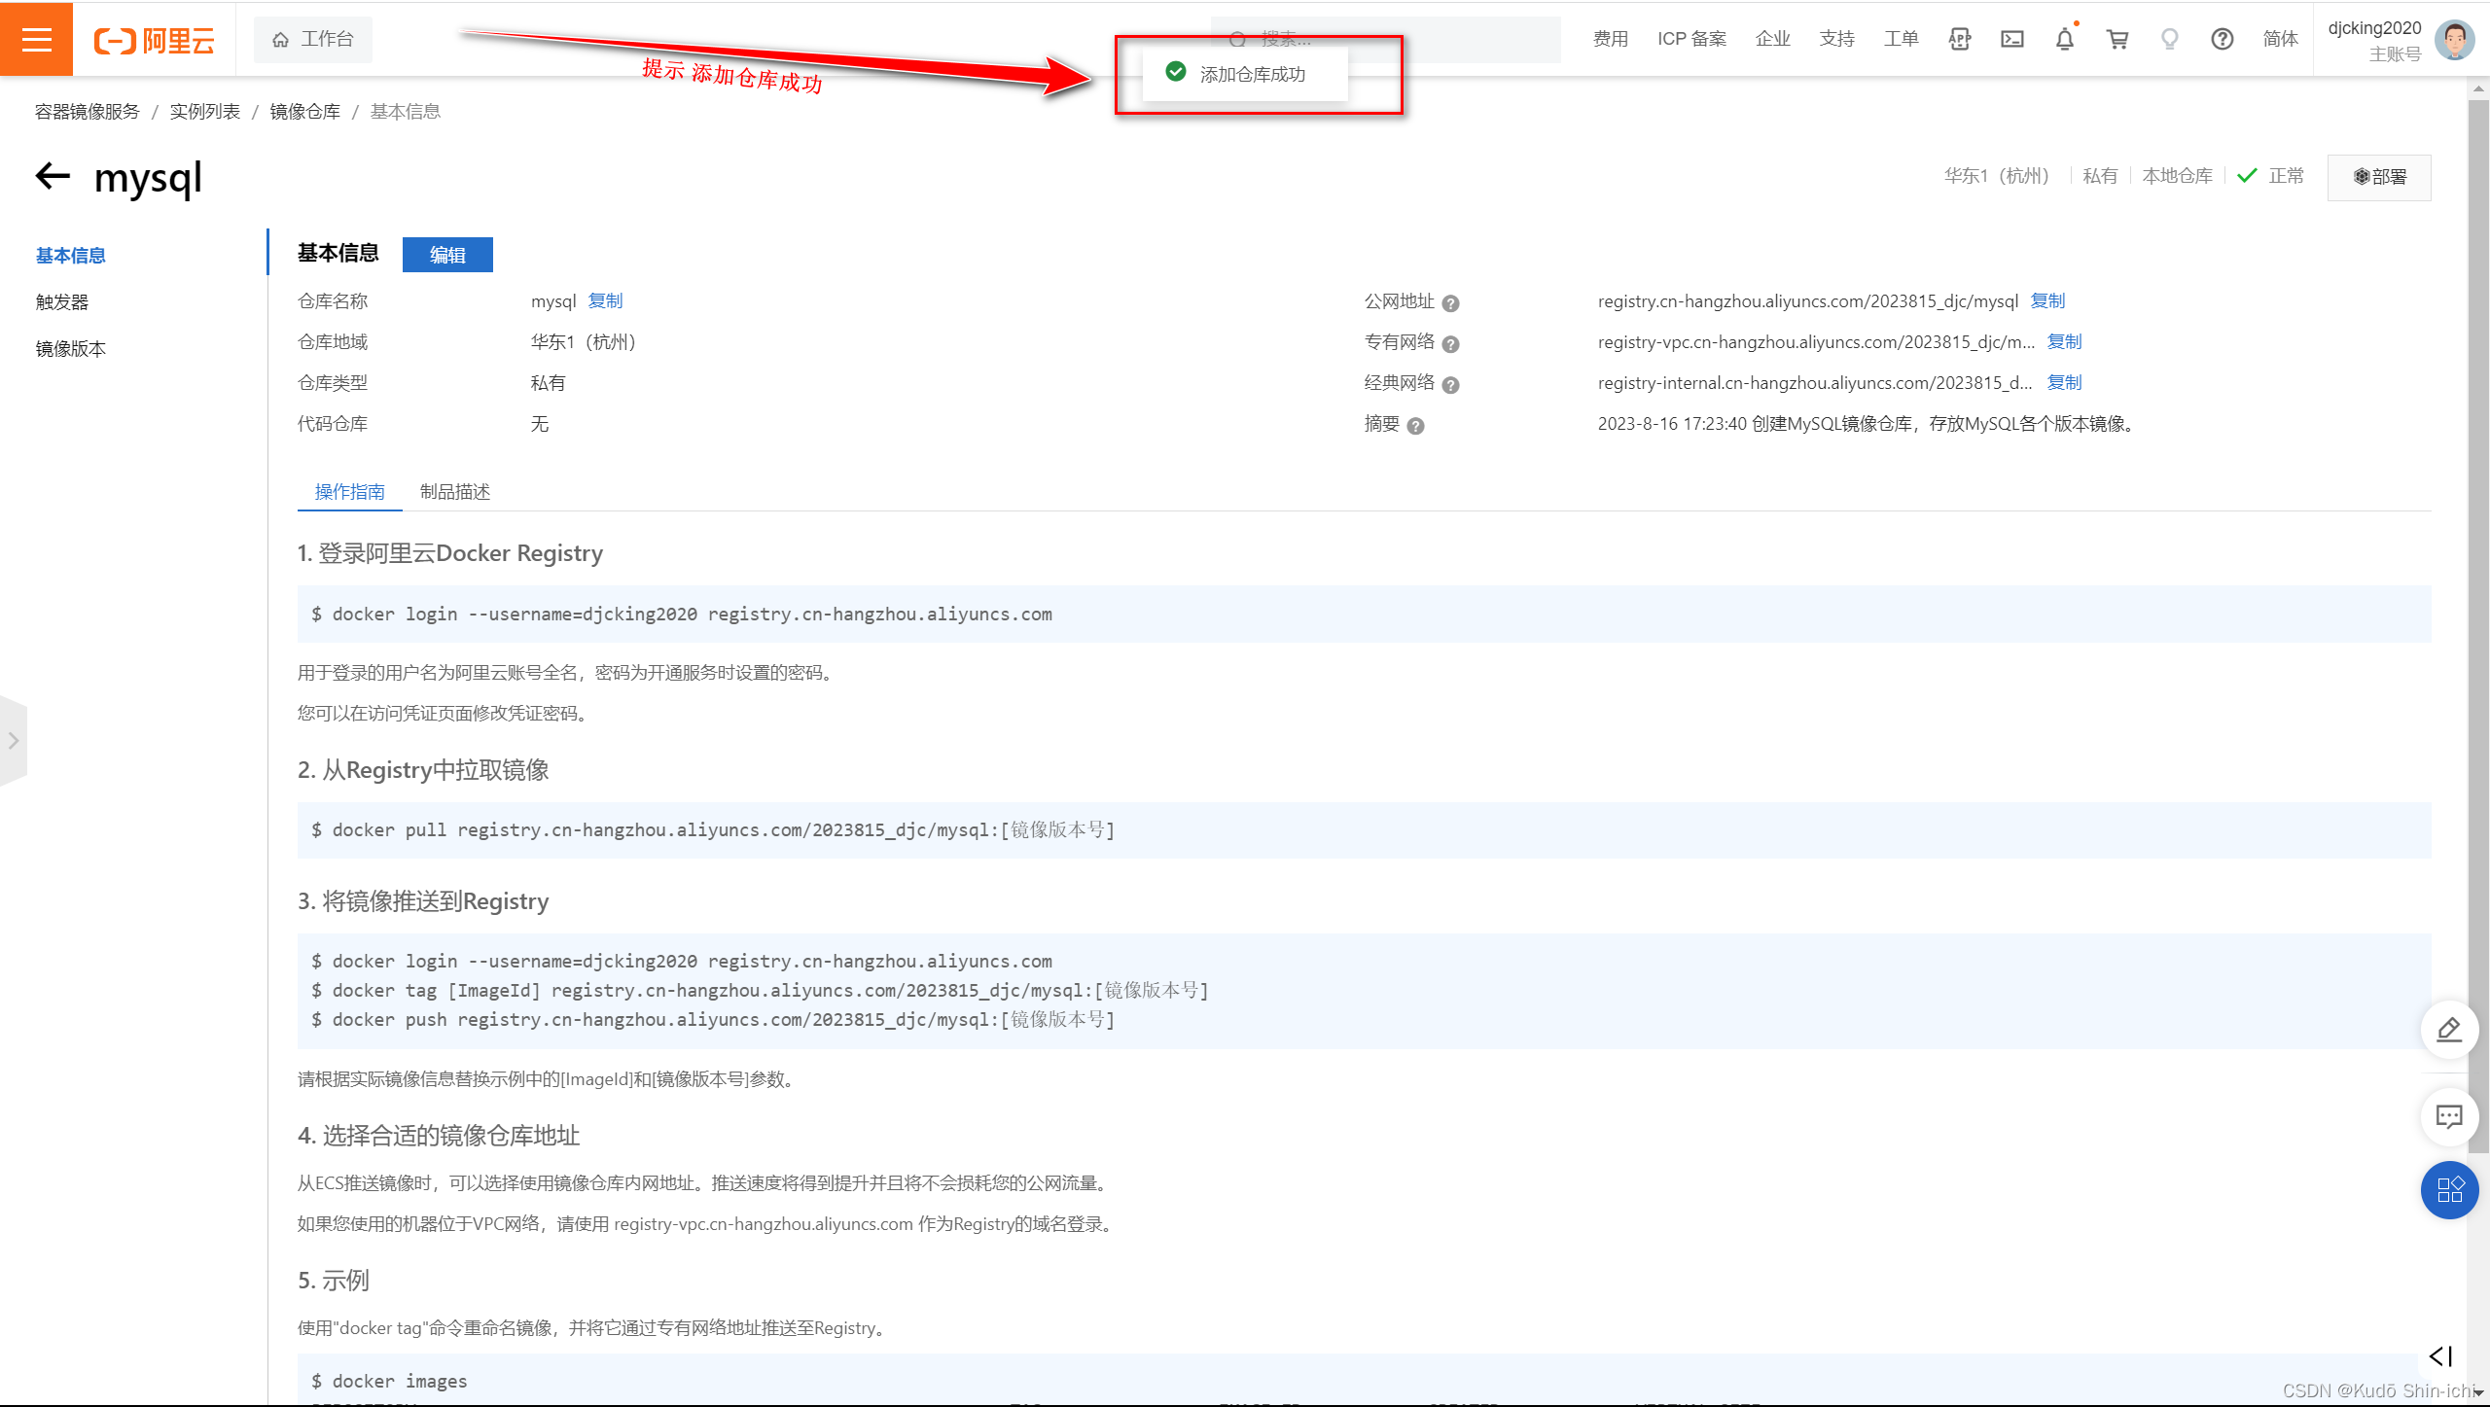Click the 经典网络 help tooltip icon
Screen dimensions: 2490x1407
(1450, 385)
